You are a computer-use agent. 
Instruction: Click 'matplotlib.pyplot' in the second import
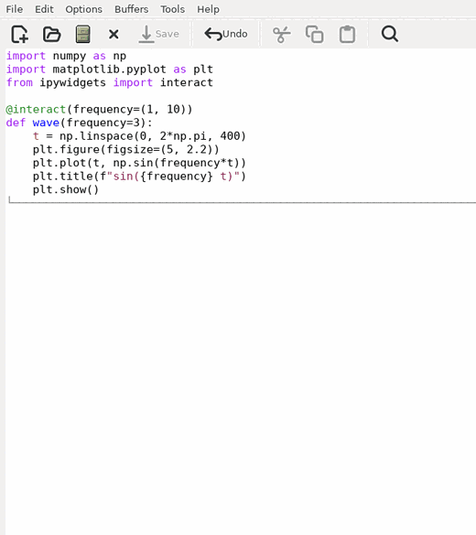click(x=109, y=70)
